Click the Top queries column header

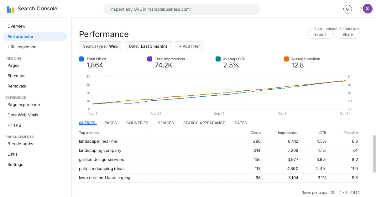pos(89,133)
